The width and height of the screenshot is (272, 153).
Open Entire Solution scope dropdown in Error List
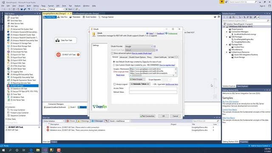tap(54, 121)
